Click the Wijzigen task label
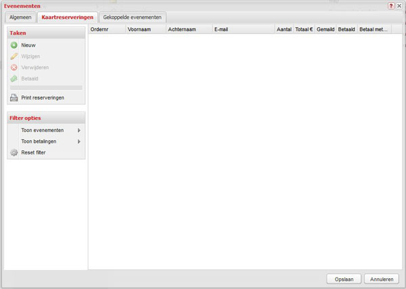 click(30, 56)
